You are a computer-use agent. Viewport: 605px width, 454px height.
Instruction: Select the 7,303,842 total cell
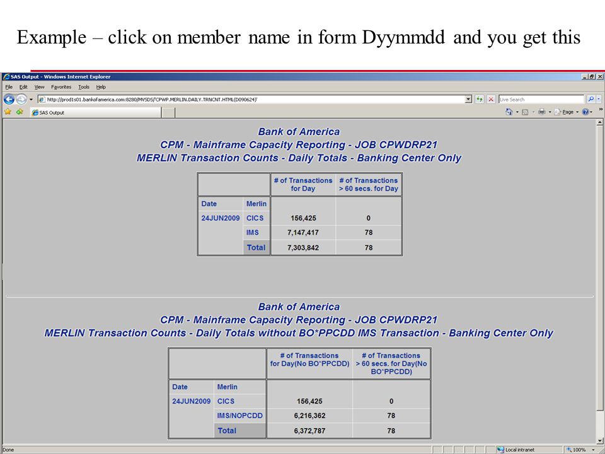point(303,248)
